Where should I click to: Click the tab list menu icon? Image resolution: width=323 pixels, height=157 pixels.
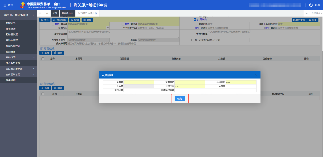40,13
